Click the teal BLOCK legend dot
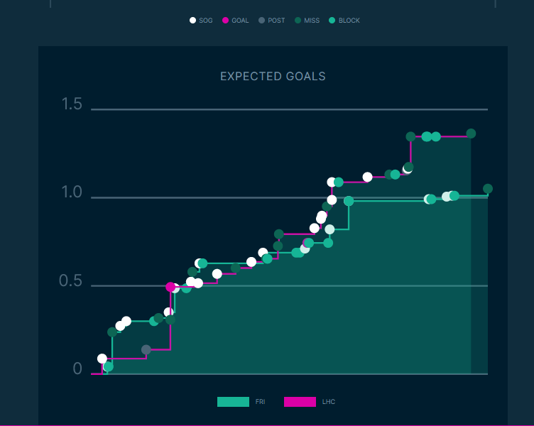 pos(332,21)
